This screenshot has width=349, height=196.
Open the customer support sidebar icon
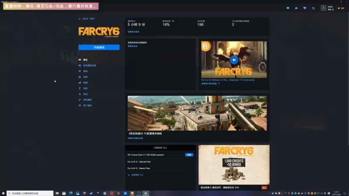point(80,105)
